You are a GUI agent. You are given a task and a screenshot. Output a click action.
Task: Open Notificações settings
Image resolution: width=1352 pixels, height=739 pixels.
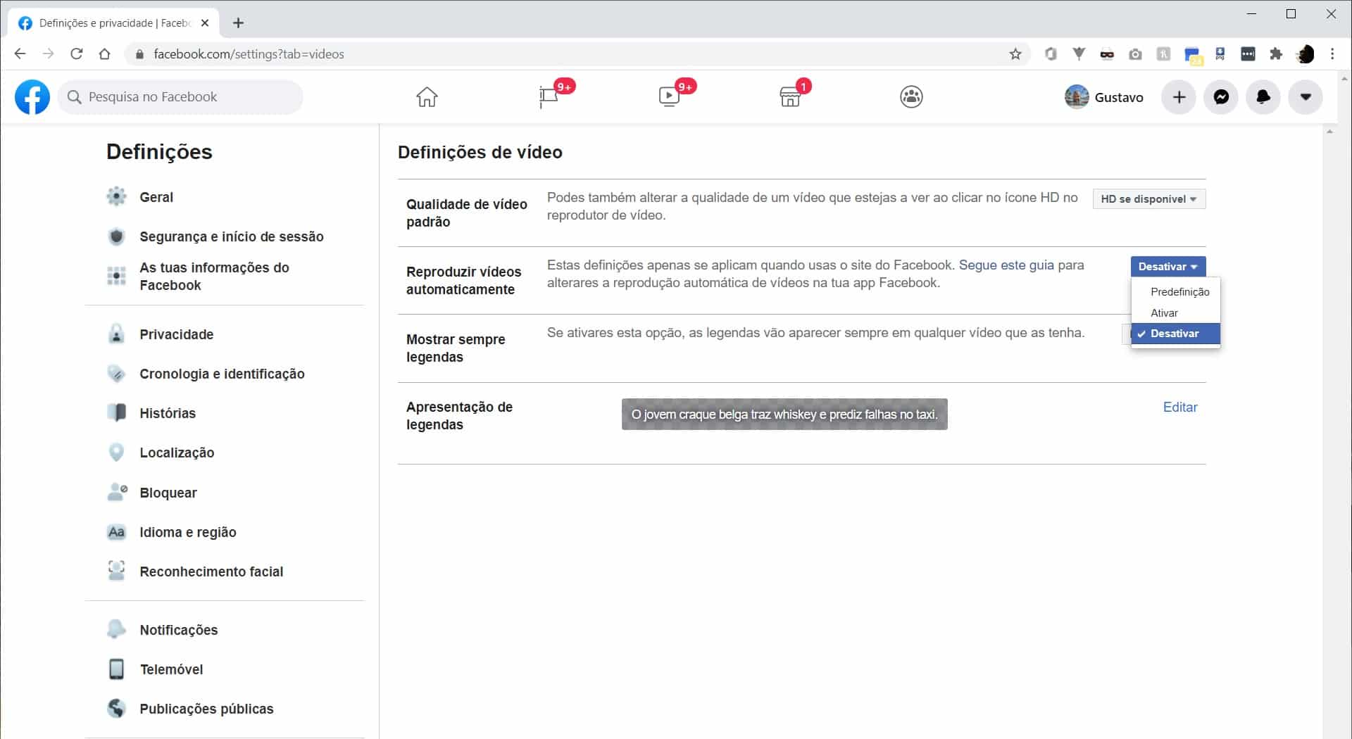coord(179,630)
